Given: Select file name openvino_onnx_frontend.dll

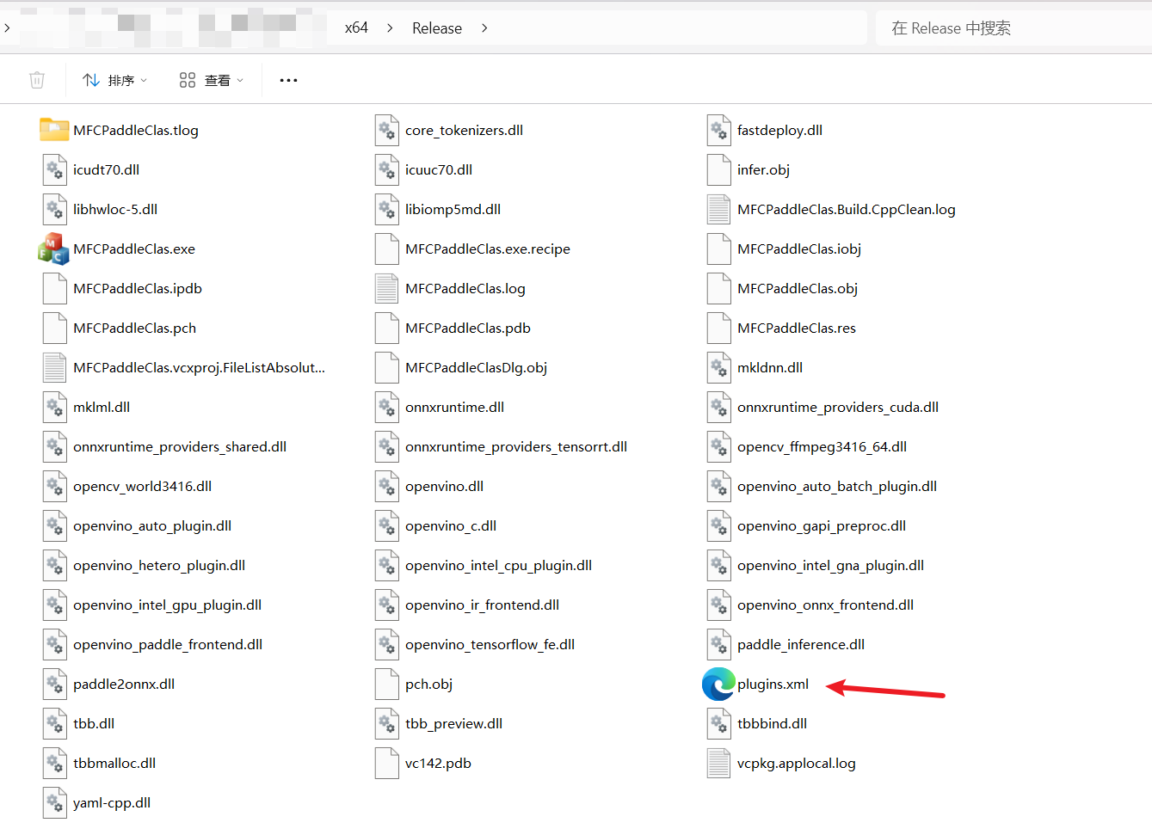Looking at the screenshot, I should (x=825, y=605).
